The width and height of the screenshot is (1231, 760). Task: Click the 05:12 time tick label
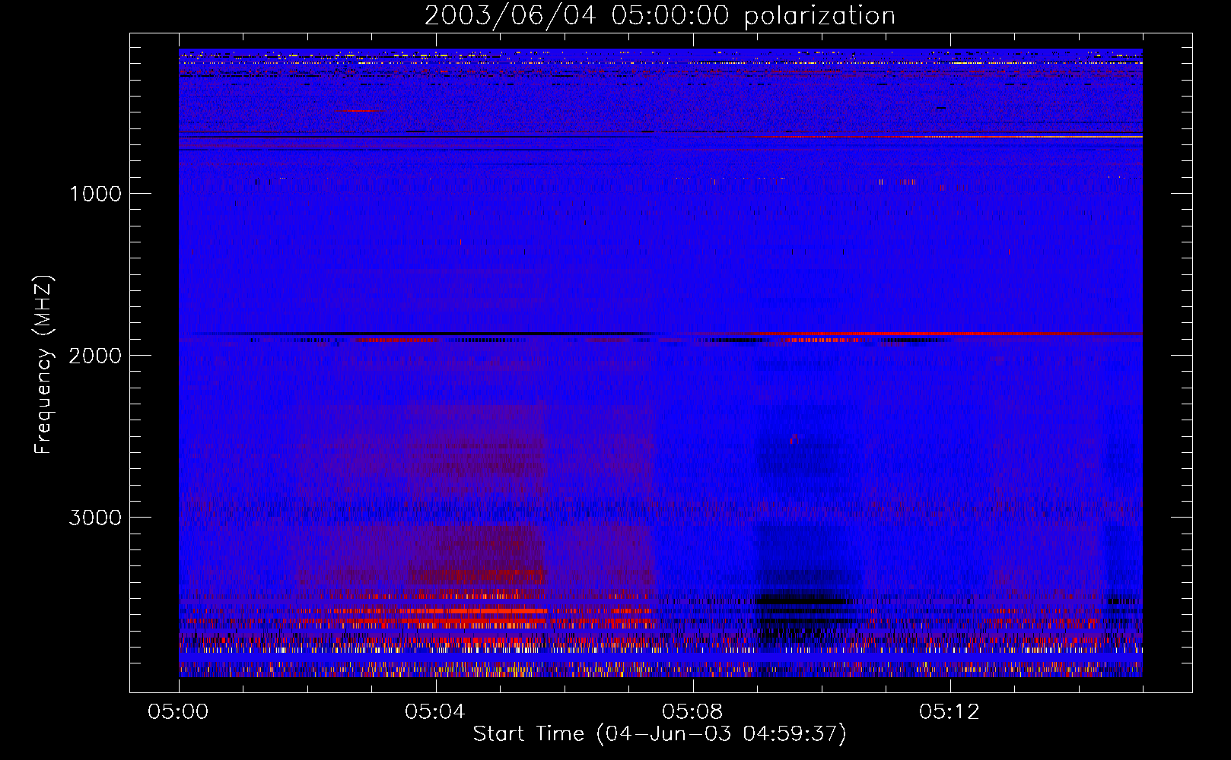[x=949, y=712]
